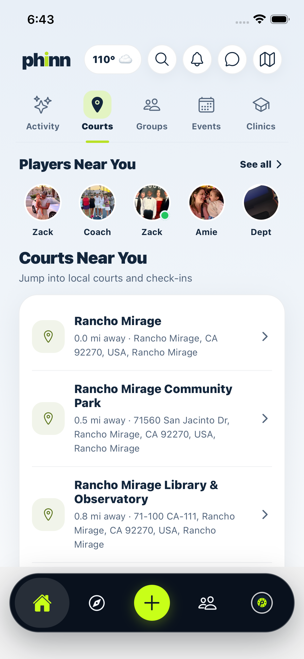Tap the 6:43 clock in status bar
304x659 pixels.
[41, 20]
